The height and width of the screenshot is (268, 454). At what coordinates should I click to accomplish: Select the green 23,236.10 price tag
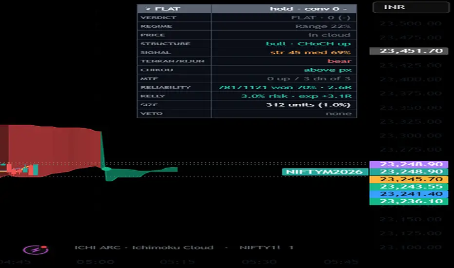(x=409, y=201)
